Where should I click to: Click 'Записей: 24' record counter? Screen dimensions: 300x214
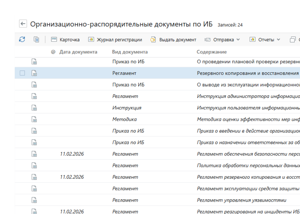pyautogui.click(x=230, y=25)
